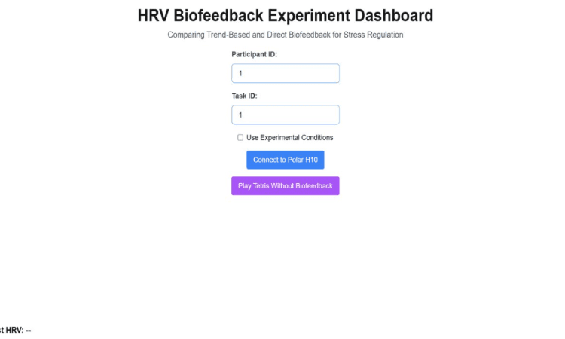The image size is (565, 339).
Task: Click the HRV status readout text
Action: click(15, 330)
